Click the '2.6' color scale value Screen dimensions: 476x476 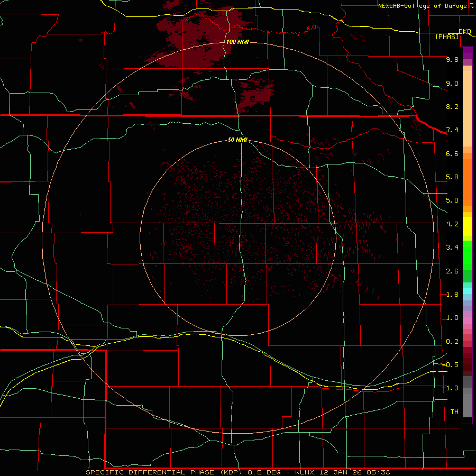coord(452,271)
